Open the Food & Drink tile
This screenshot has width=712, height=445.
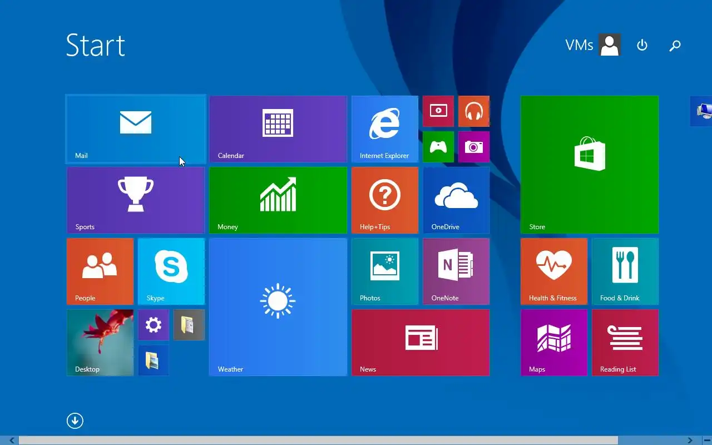click(625, 271)
